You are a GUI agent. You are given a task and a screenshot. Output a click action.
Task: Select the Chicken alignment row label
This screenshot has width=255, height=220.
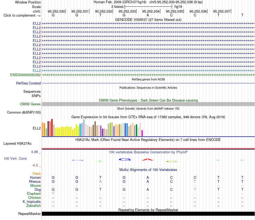tap(34, 197)
